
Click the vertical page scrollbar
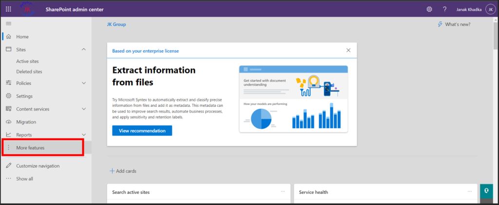tap(496, 35)
